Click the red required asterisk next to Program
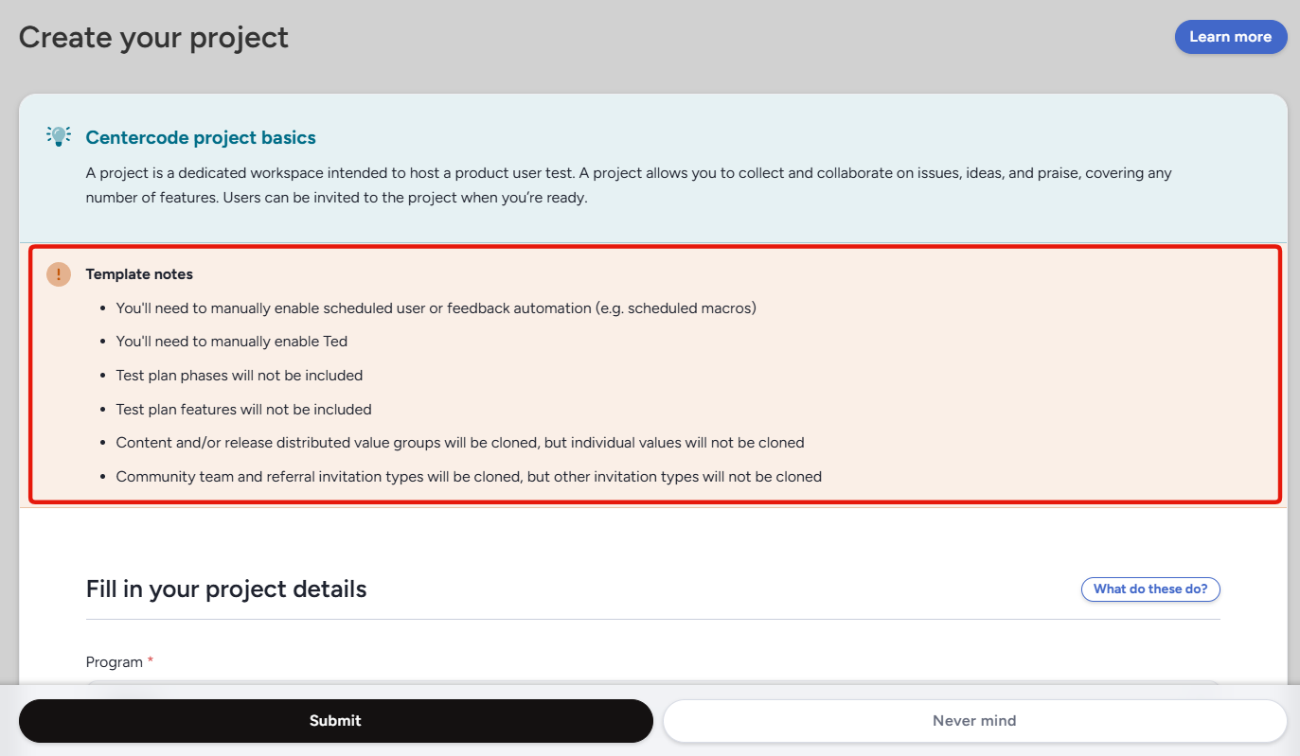The image size is (1300, 756). pos(150,661)
